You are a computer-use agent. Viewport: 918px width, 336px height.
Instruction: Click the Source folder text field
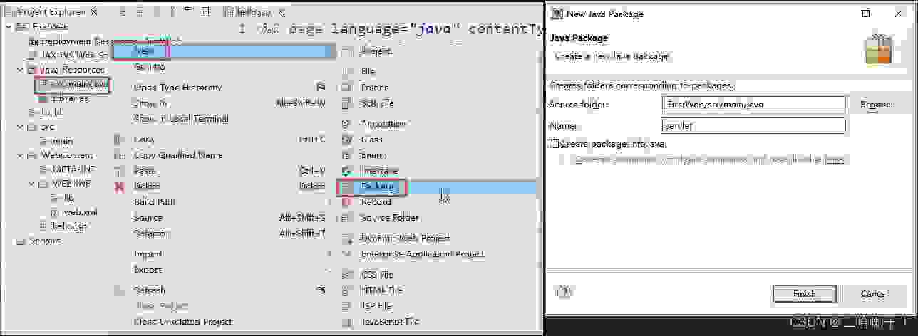coord(753,105)
